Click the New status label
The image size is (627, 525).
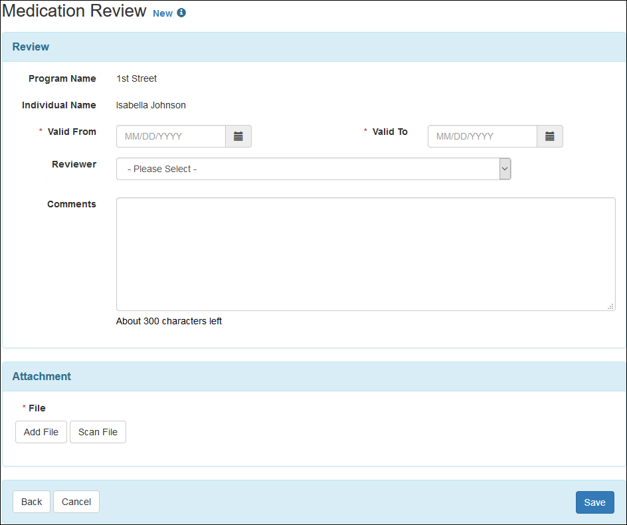(163, 13)
